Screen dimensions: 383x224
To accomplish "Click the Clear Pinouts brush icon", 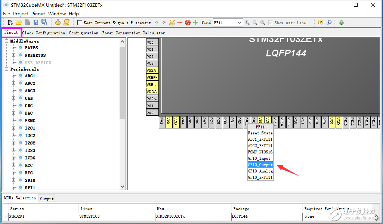I will 172,23.
